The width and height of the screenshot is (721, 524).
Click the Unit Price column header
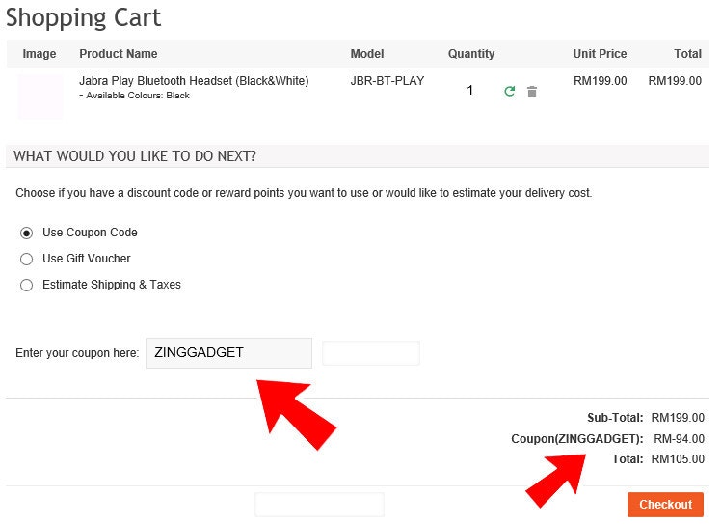coord(600,54)
